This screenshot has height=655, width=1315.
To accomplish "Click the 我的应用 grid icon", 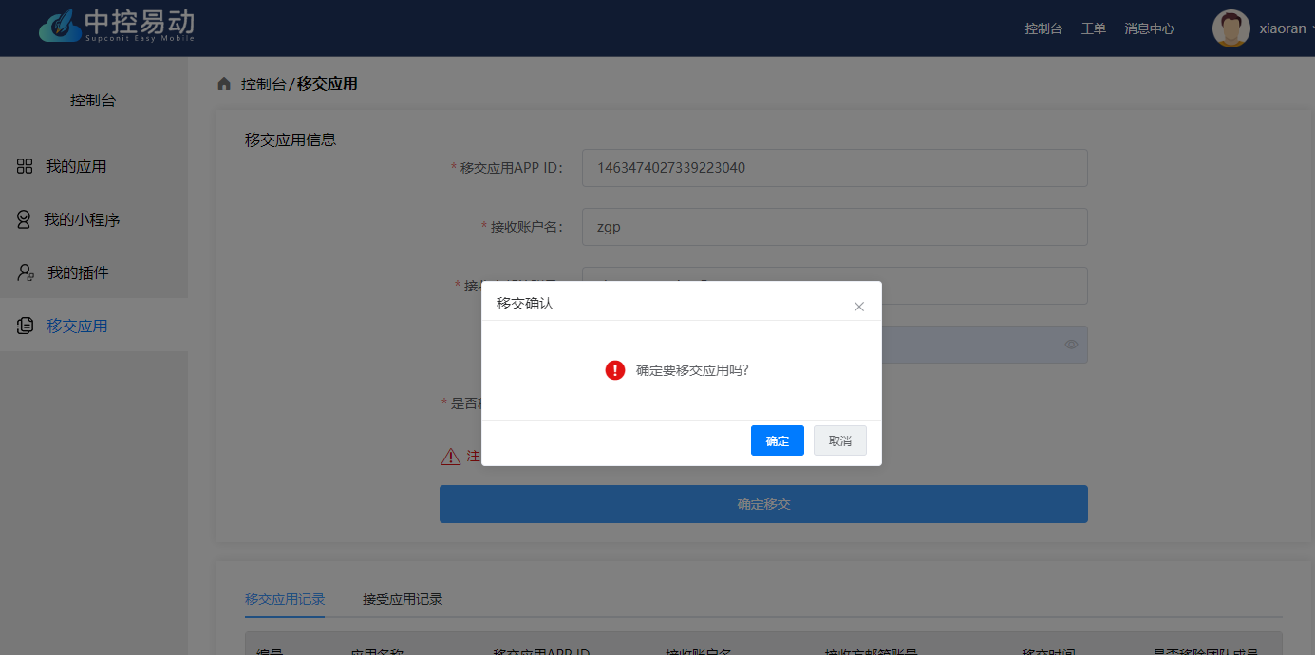I will point(25,166).
